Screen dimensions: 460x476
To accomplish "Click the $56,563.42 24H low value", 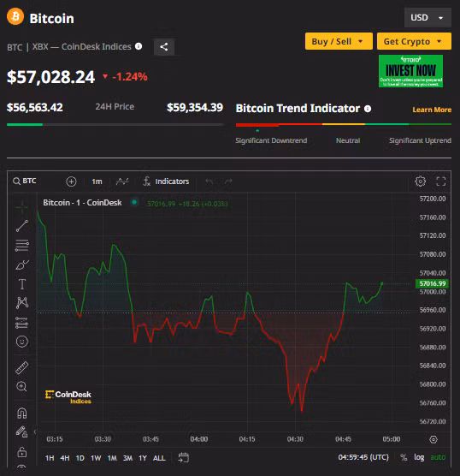I will [35, 107].
